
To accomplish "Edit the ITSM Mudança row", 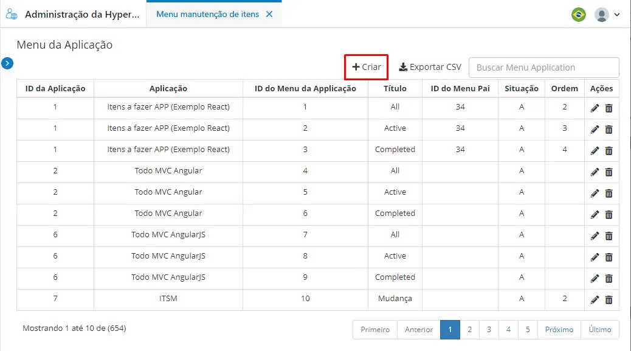I will point(595,299).
